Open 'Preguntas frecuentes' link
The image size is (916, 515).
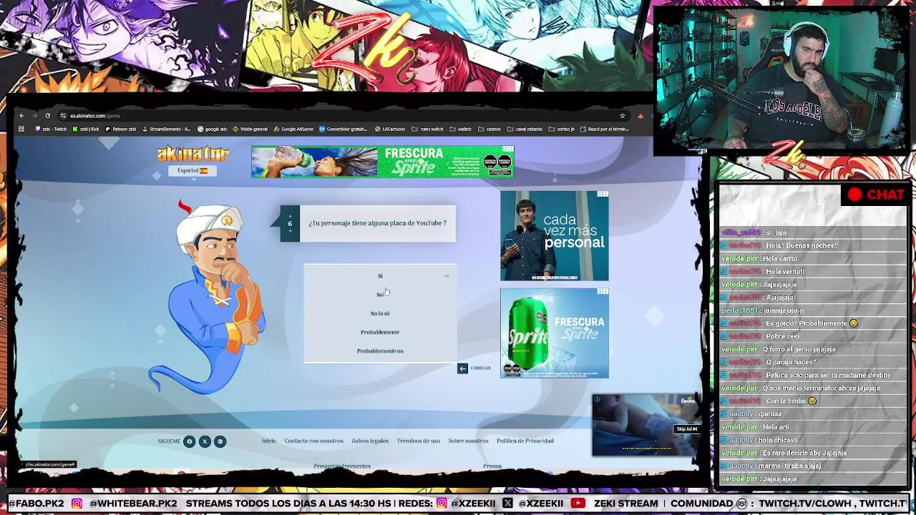pos(342,466)
